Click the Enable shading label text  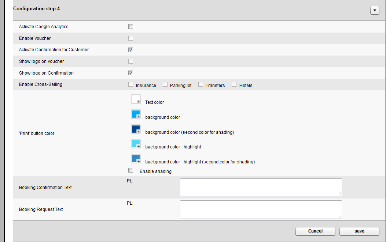click(155, 171)
